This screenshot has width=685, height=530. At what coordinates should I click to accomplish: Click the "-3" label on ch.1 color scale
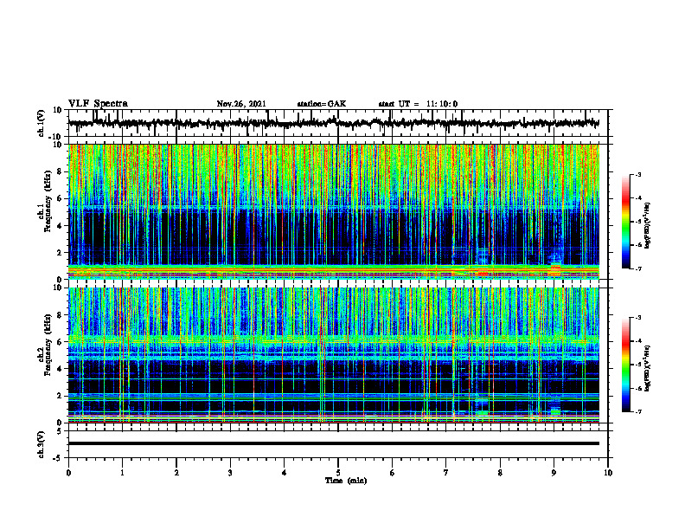click(638, 175)
